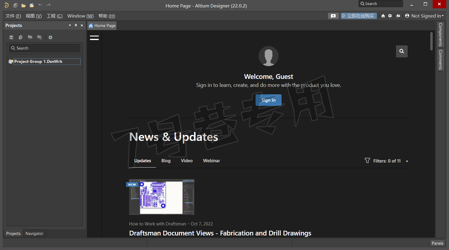The height and width of the screenshot is (250, 449).
Task: Open a document with the folder icon
Action: [23, 5]
